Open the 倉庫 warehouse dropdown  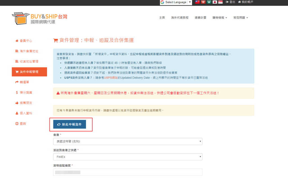(128, 141)
